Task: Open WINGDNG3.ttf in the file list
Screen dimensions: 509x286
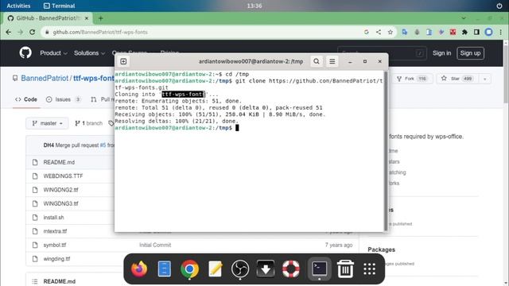Action: [60, 203]
